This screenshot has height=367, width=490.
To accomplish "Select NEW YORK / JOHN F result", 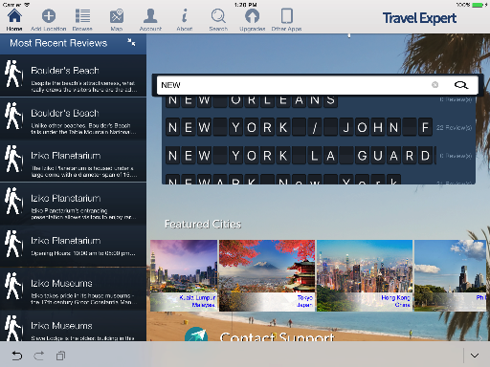I will (x=319, y=127).
